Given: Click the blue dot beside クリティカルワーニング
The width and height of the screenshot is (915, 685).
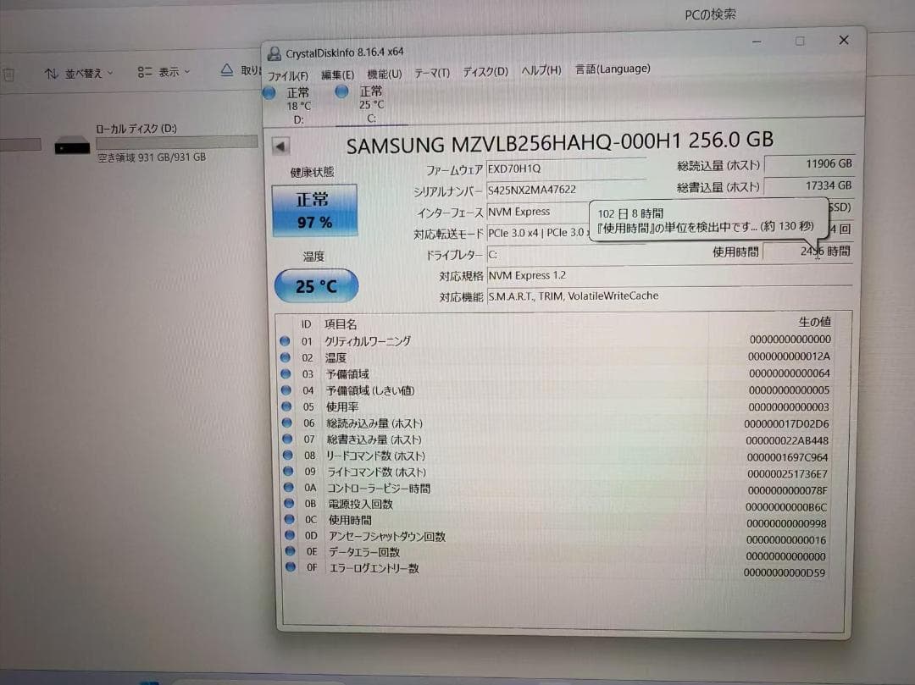Looking at the screenshot, I should coord(285,341).
